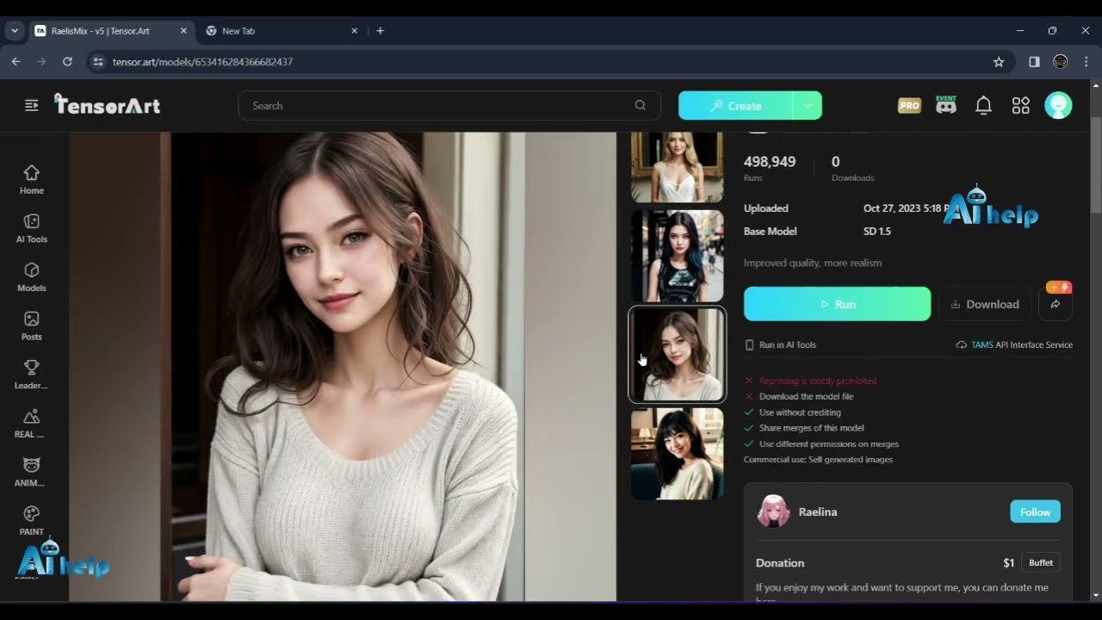Close the New Tab tab

point(354,30)
